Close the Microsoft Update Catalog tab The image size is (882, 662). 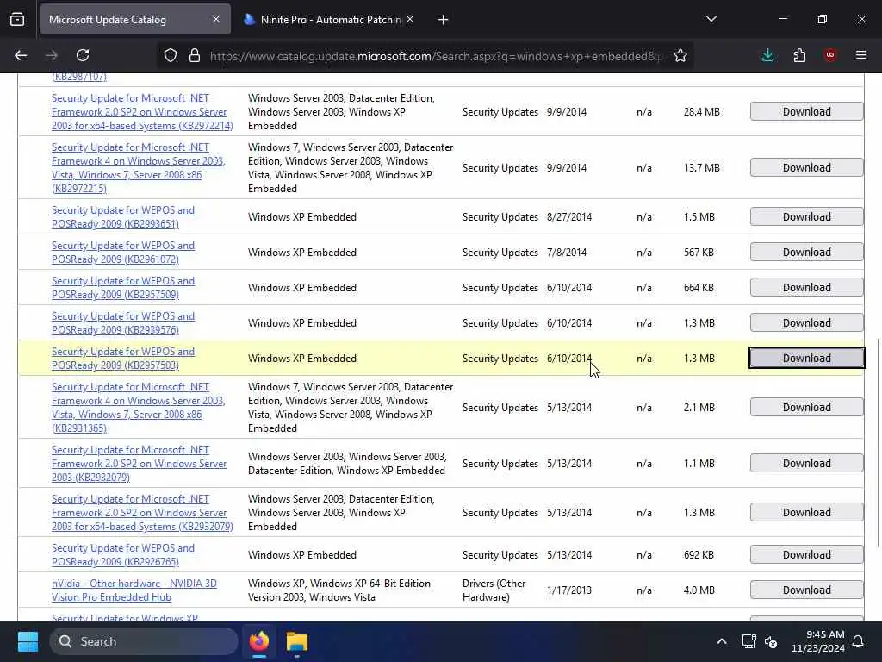coord(216,19)
